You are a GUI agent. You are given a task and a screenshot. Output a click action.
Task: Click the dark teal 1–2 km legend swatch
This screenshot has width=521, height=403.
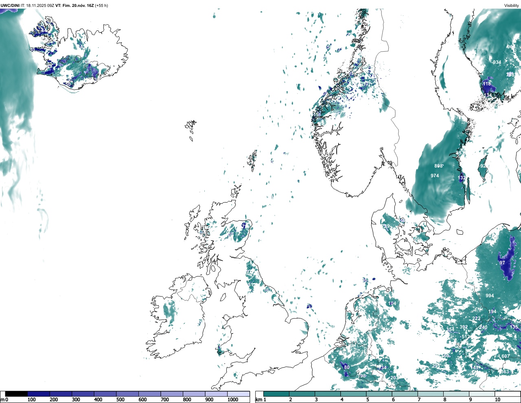pyautogui.click(x=276, y=394)
